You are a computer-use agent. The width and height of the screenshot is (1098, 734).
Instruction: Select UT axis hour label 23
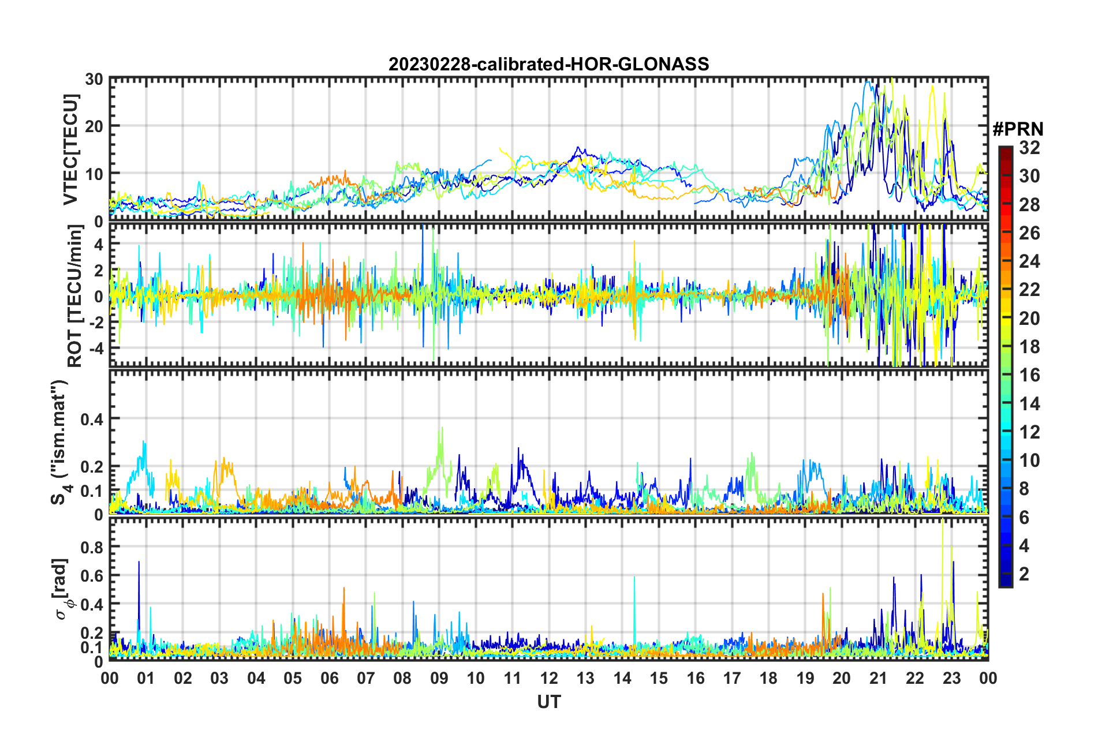pyautogui.click(x=951, y=678)
